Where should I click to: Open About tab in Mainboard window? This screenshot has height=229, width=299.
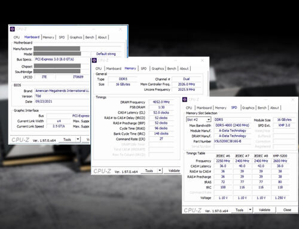(102, 37)
